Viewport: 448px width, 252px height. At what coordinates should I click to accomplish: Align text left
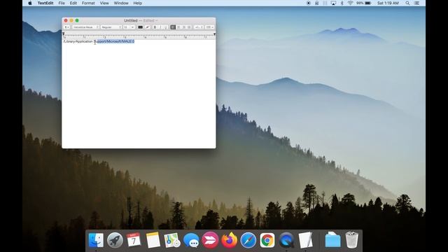pyautogui.click(x=173, y=27)
